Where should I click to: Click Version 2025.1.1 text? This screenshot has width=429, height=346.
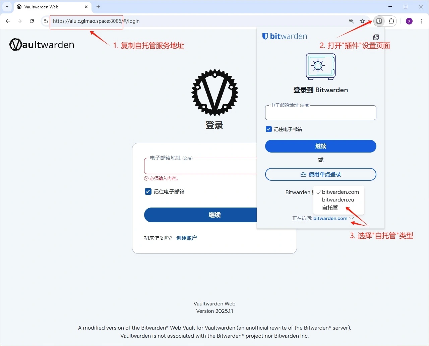(214, 311)
